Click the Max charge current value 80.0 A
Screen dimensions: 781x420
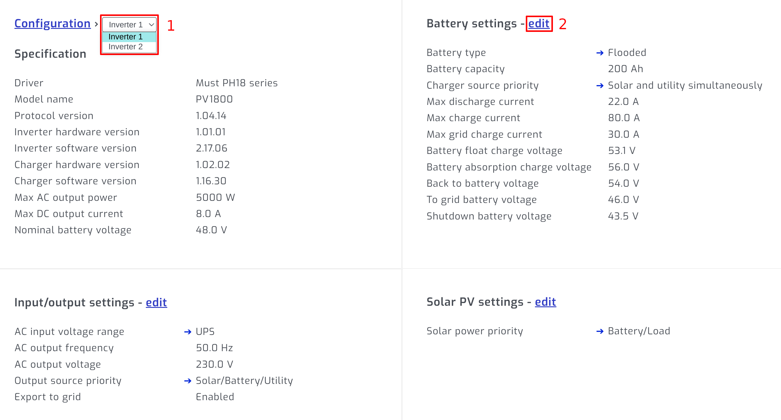click(x=624, y=118)
